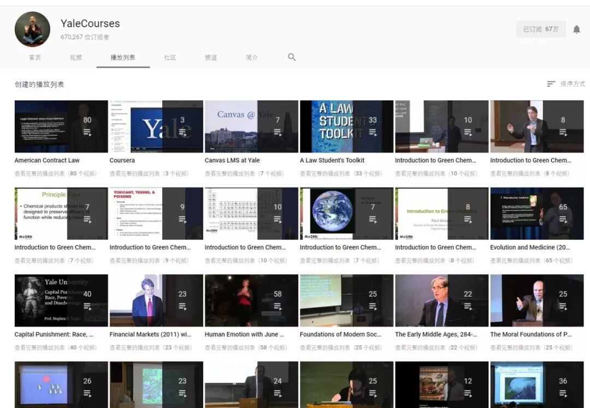590x408 pixels.
Task: Open the 社区 tab
Action: point(170,57)
